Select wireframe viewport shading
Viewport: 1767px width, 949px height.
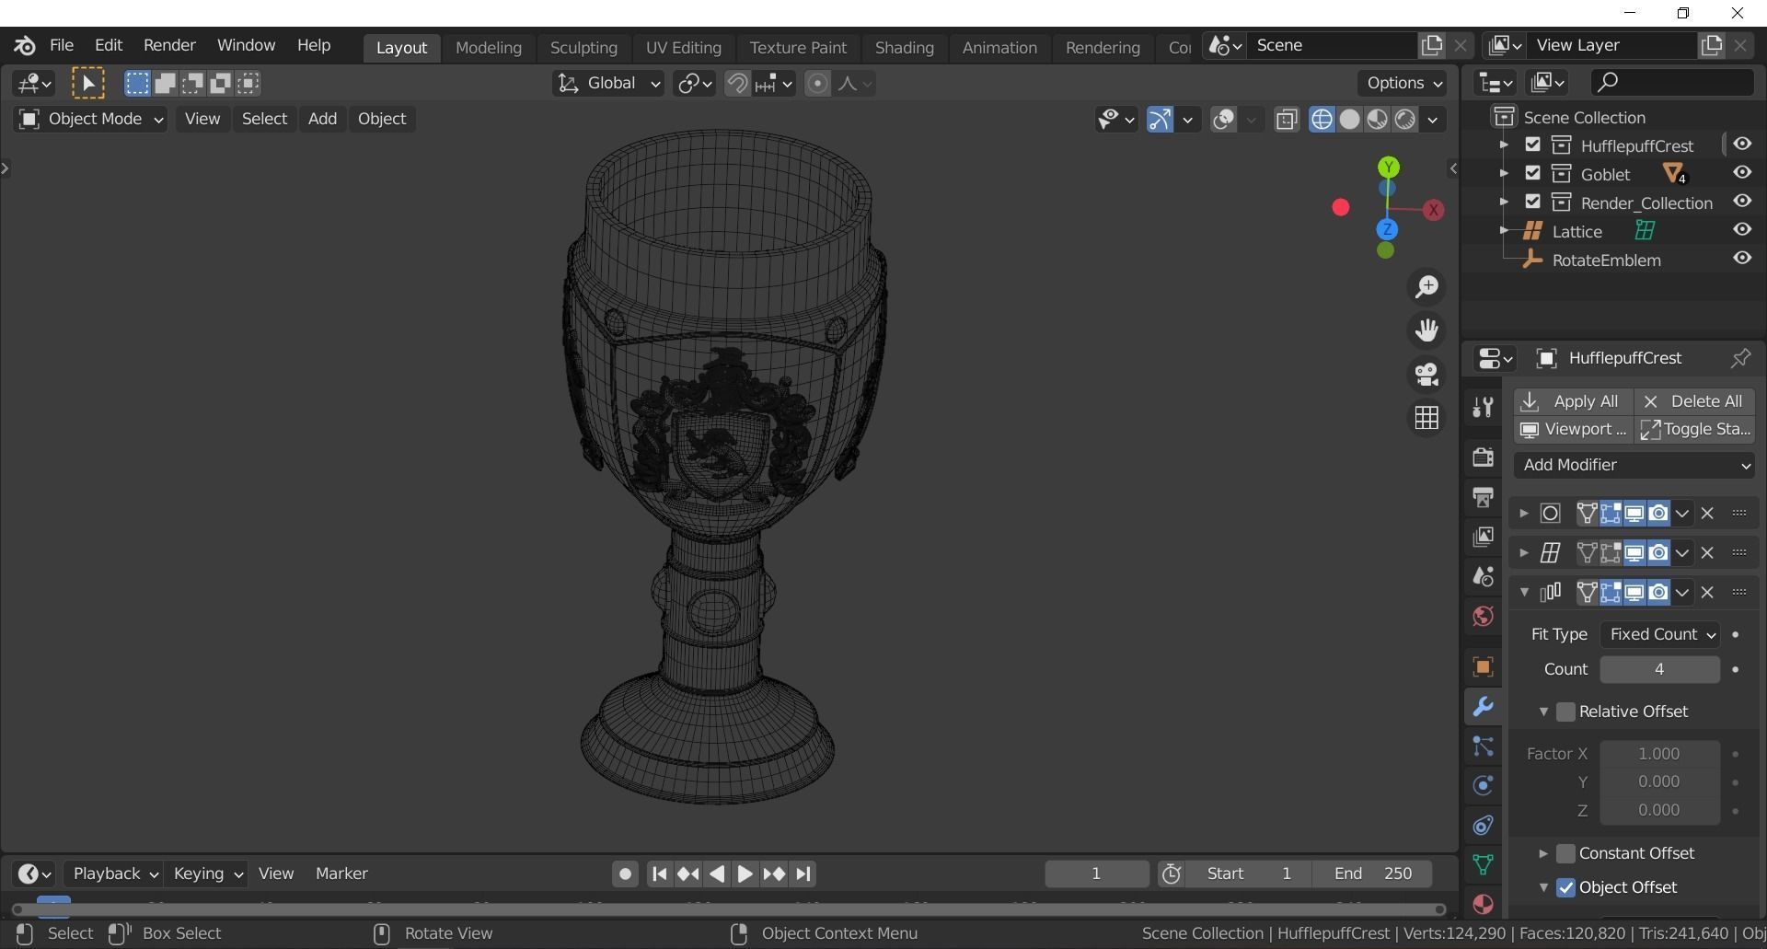1322,120
